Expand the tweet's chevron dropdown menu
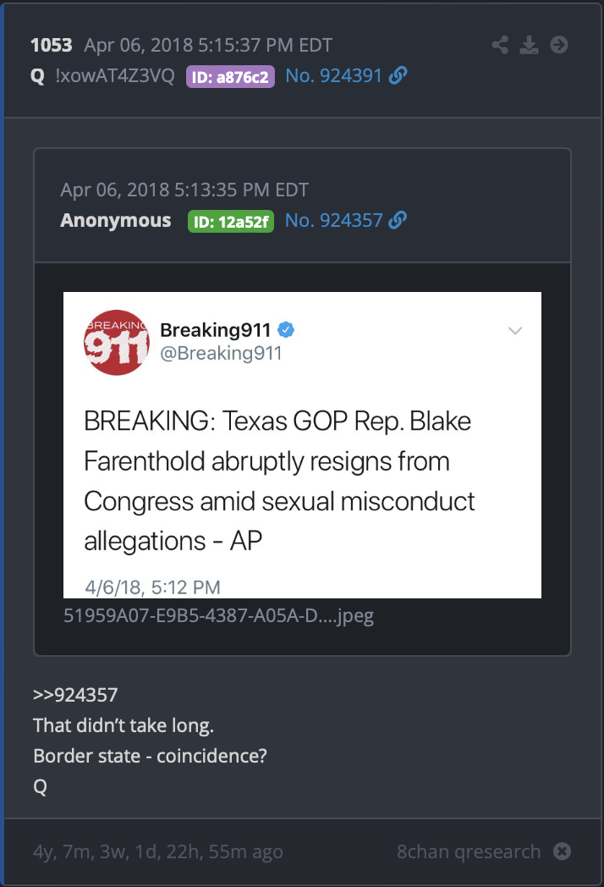The height and width of the screenshot is (887, 604). 515,331
